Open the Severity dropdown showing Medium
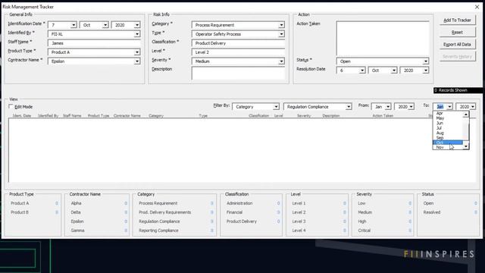The height and width of the screenshot is (273, 485). click(281, 61)
